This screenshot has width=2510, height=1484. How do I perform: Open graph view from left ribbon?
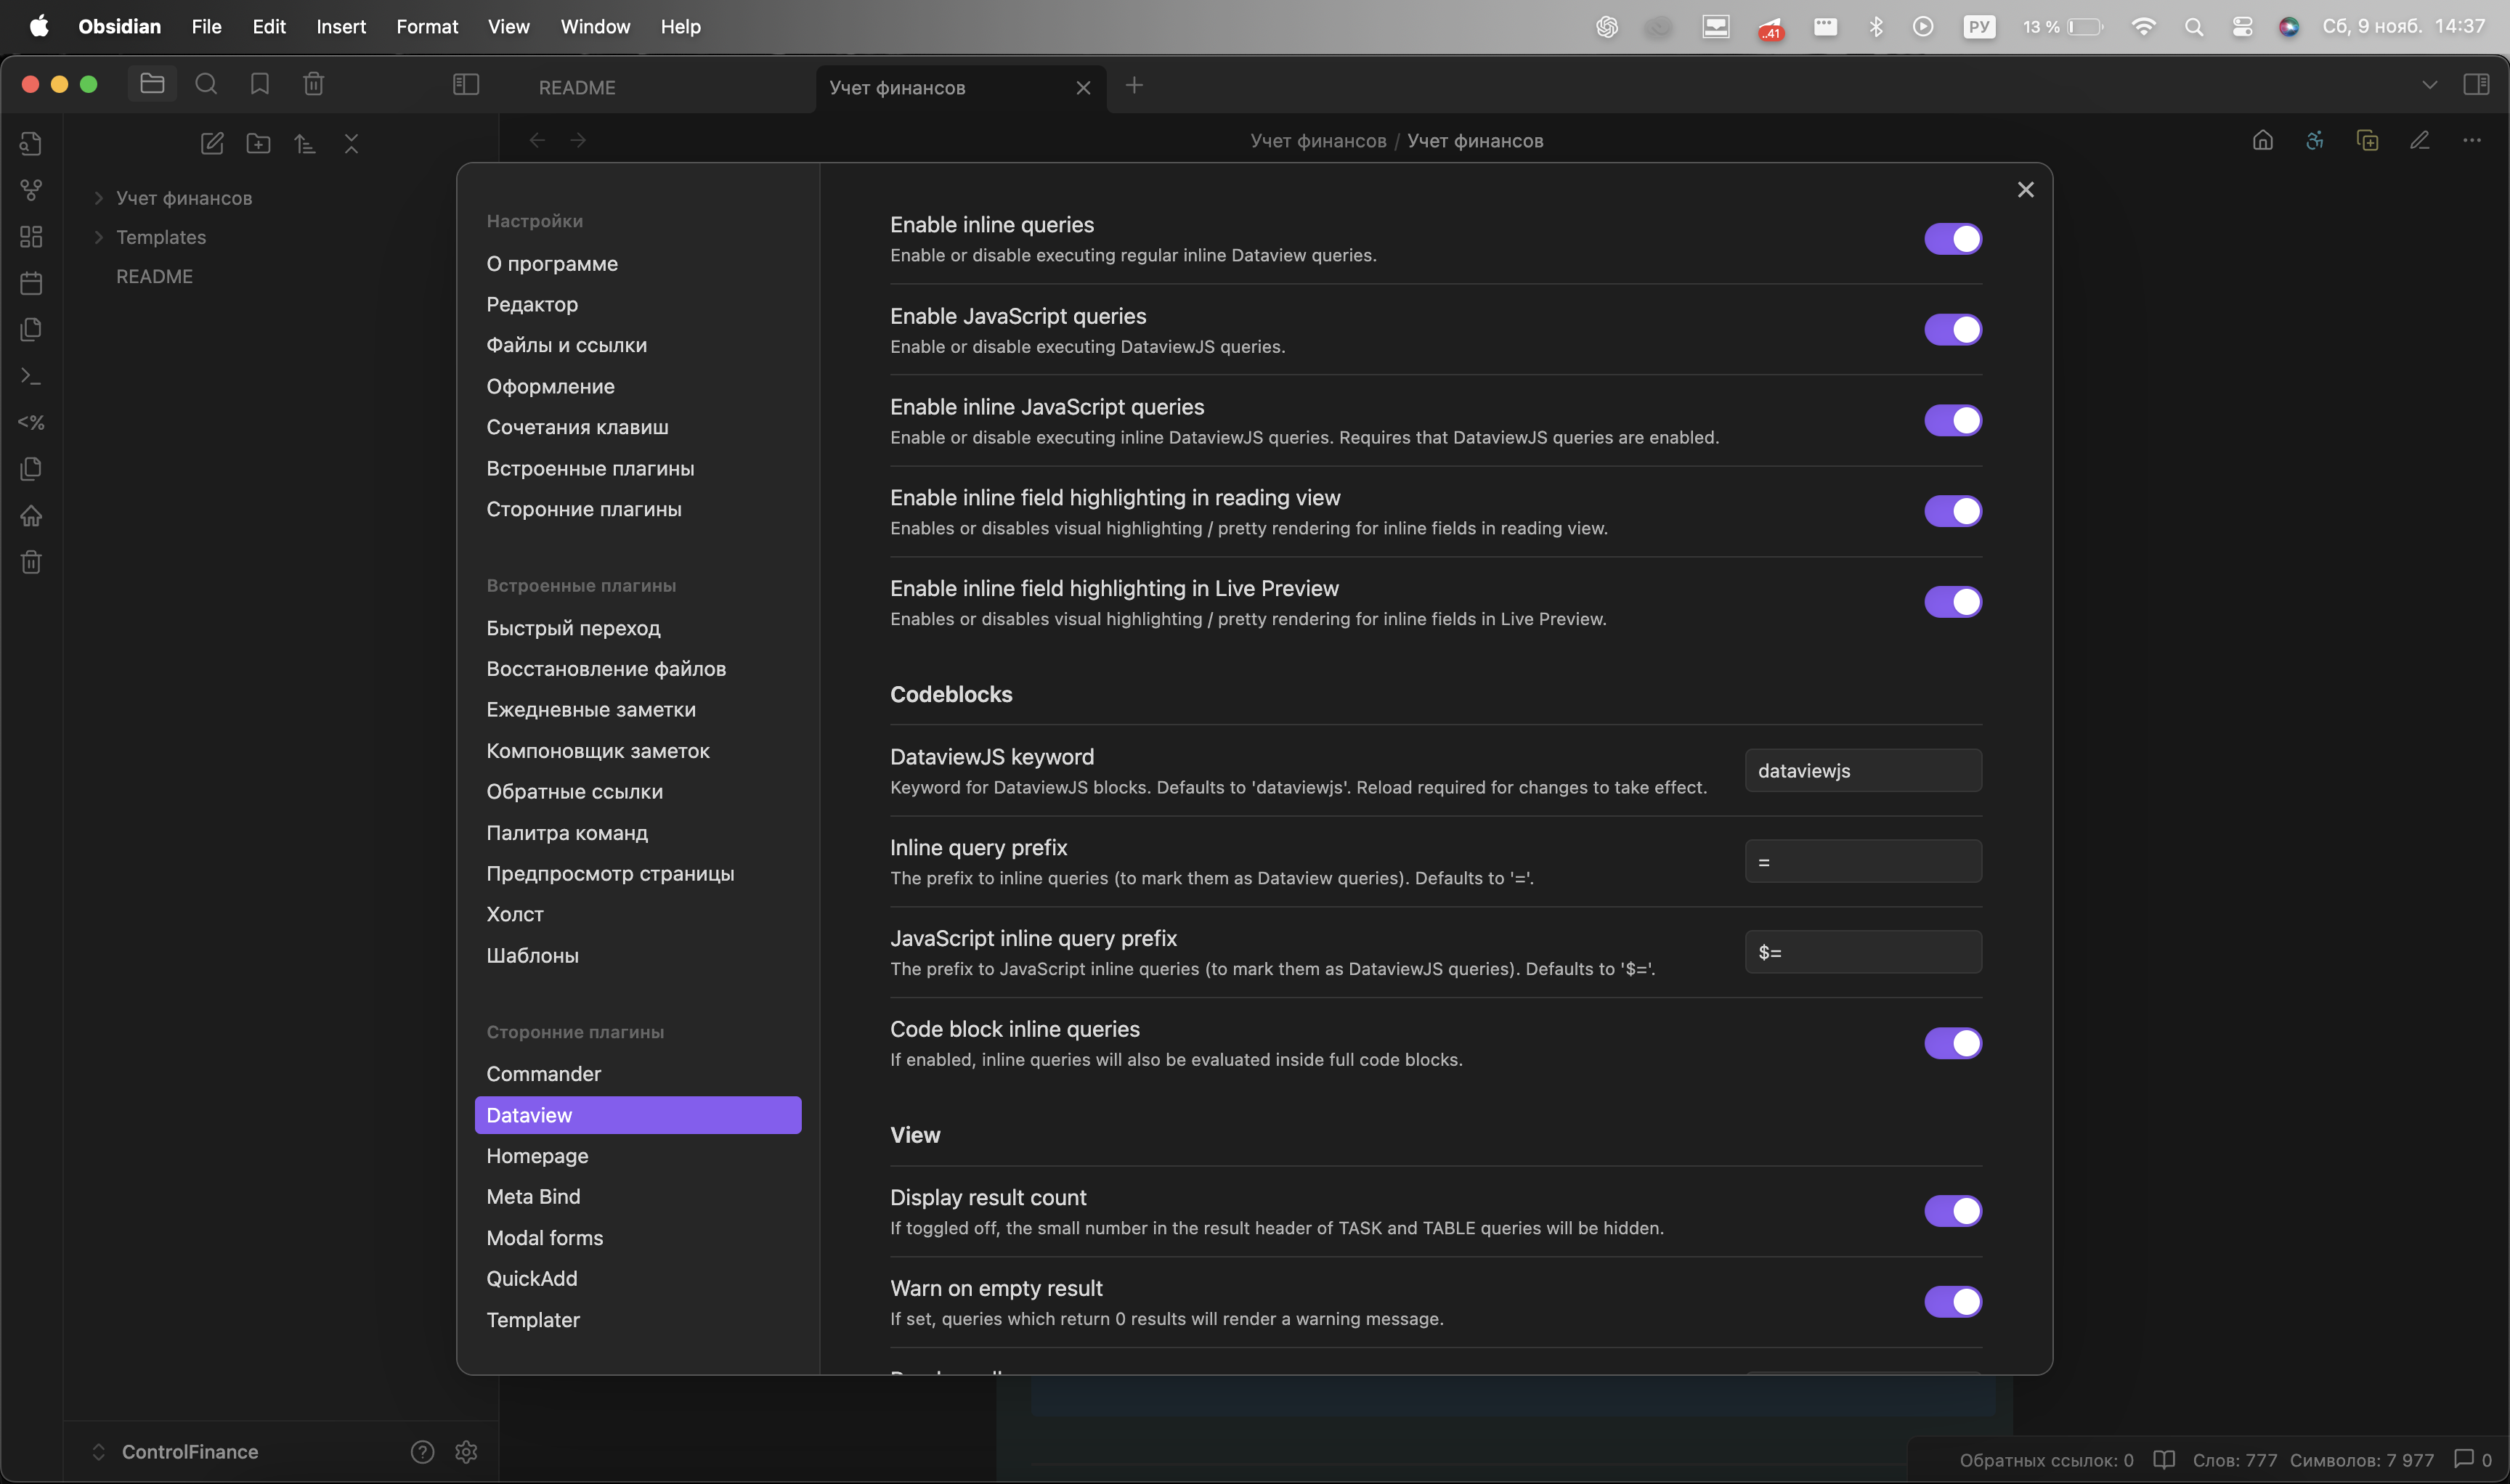31,190
